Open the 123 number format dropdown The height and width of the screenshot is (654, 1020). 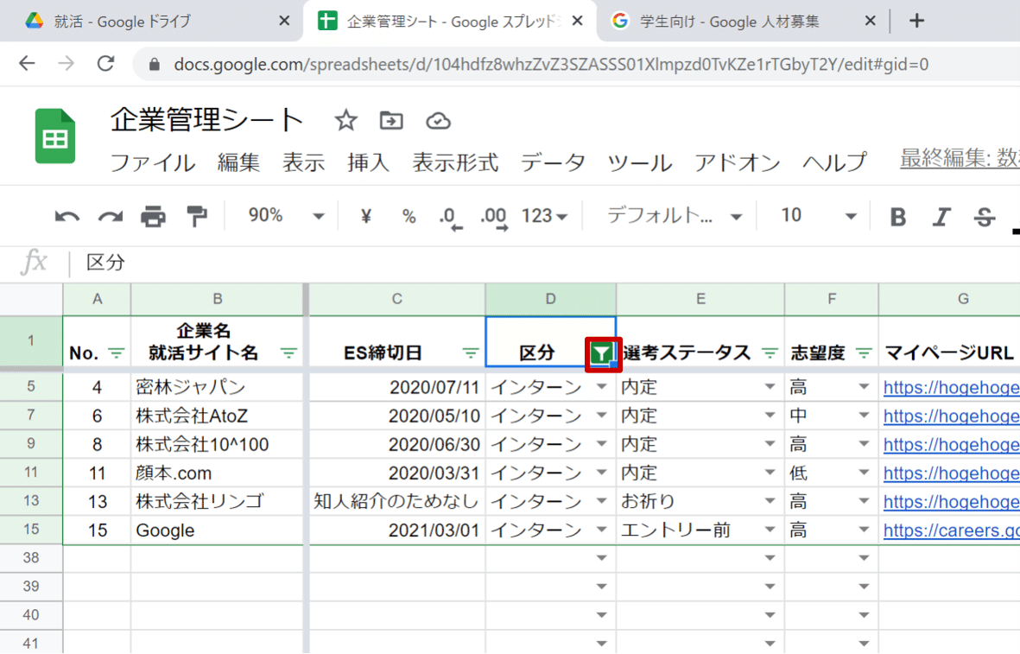pos(544,216)
